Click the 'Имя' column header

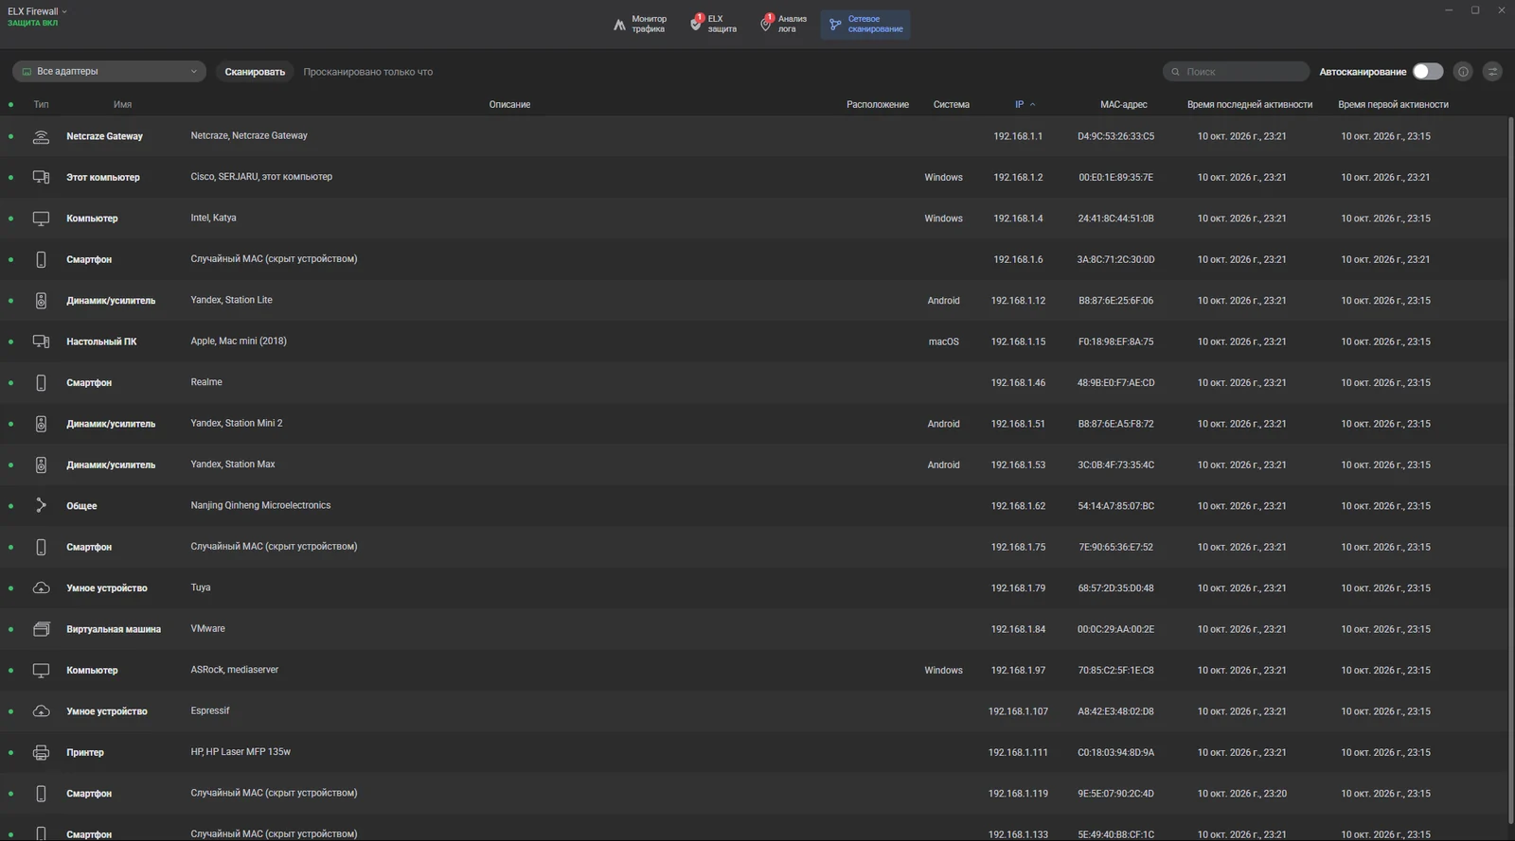pos(122,105)
